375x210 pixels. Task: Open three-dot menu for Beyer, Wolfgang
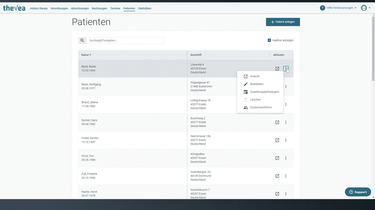point(286,87)
